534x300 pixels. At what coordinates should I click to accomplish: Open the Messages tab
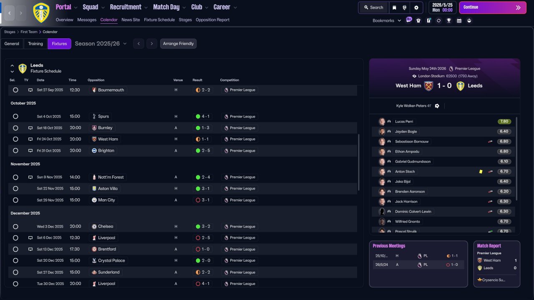[x=87, y=20]
